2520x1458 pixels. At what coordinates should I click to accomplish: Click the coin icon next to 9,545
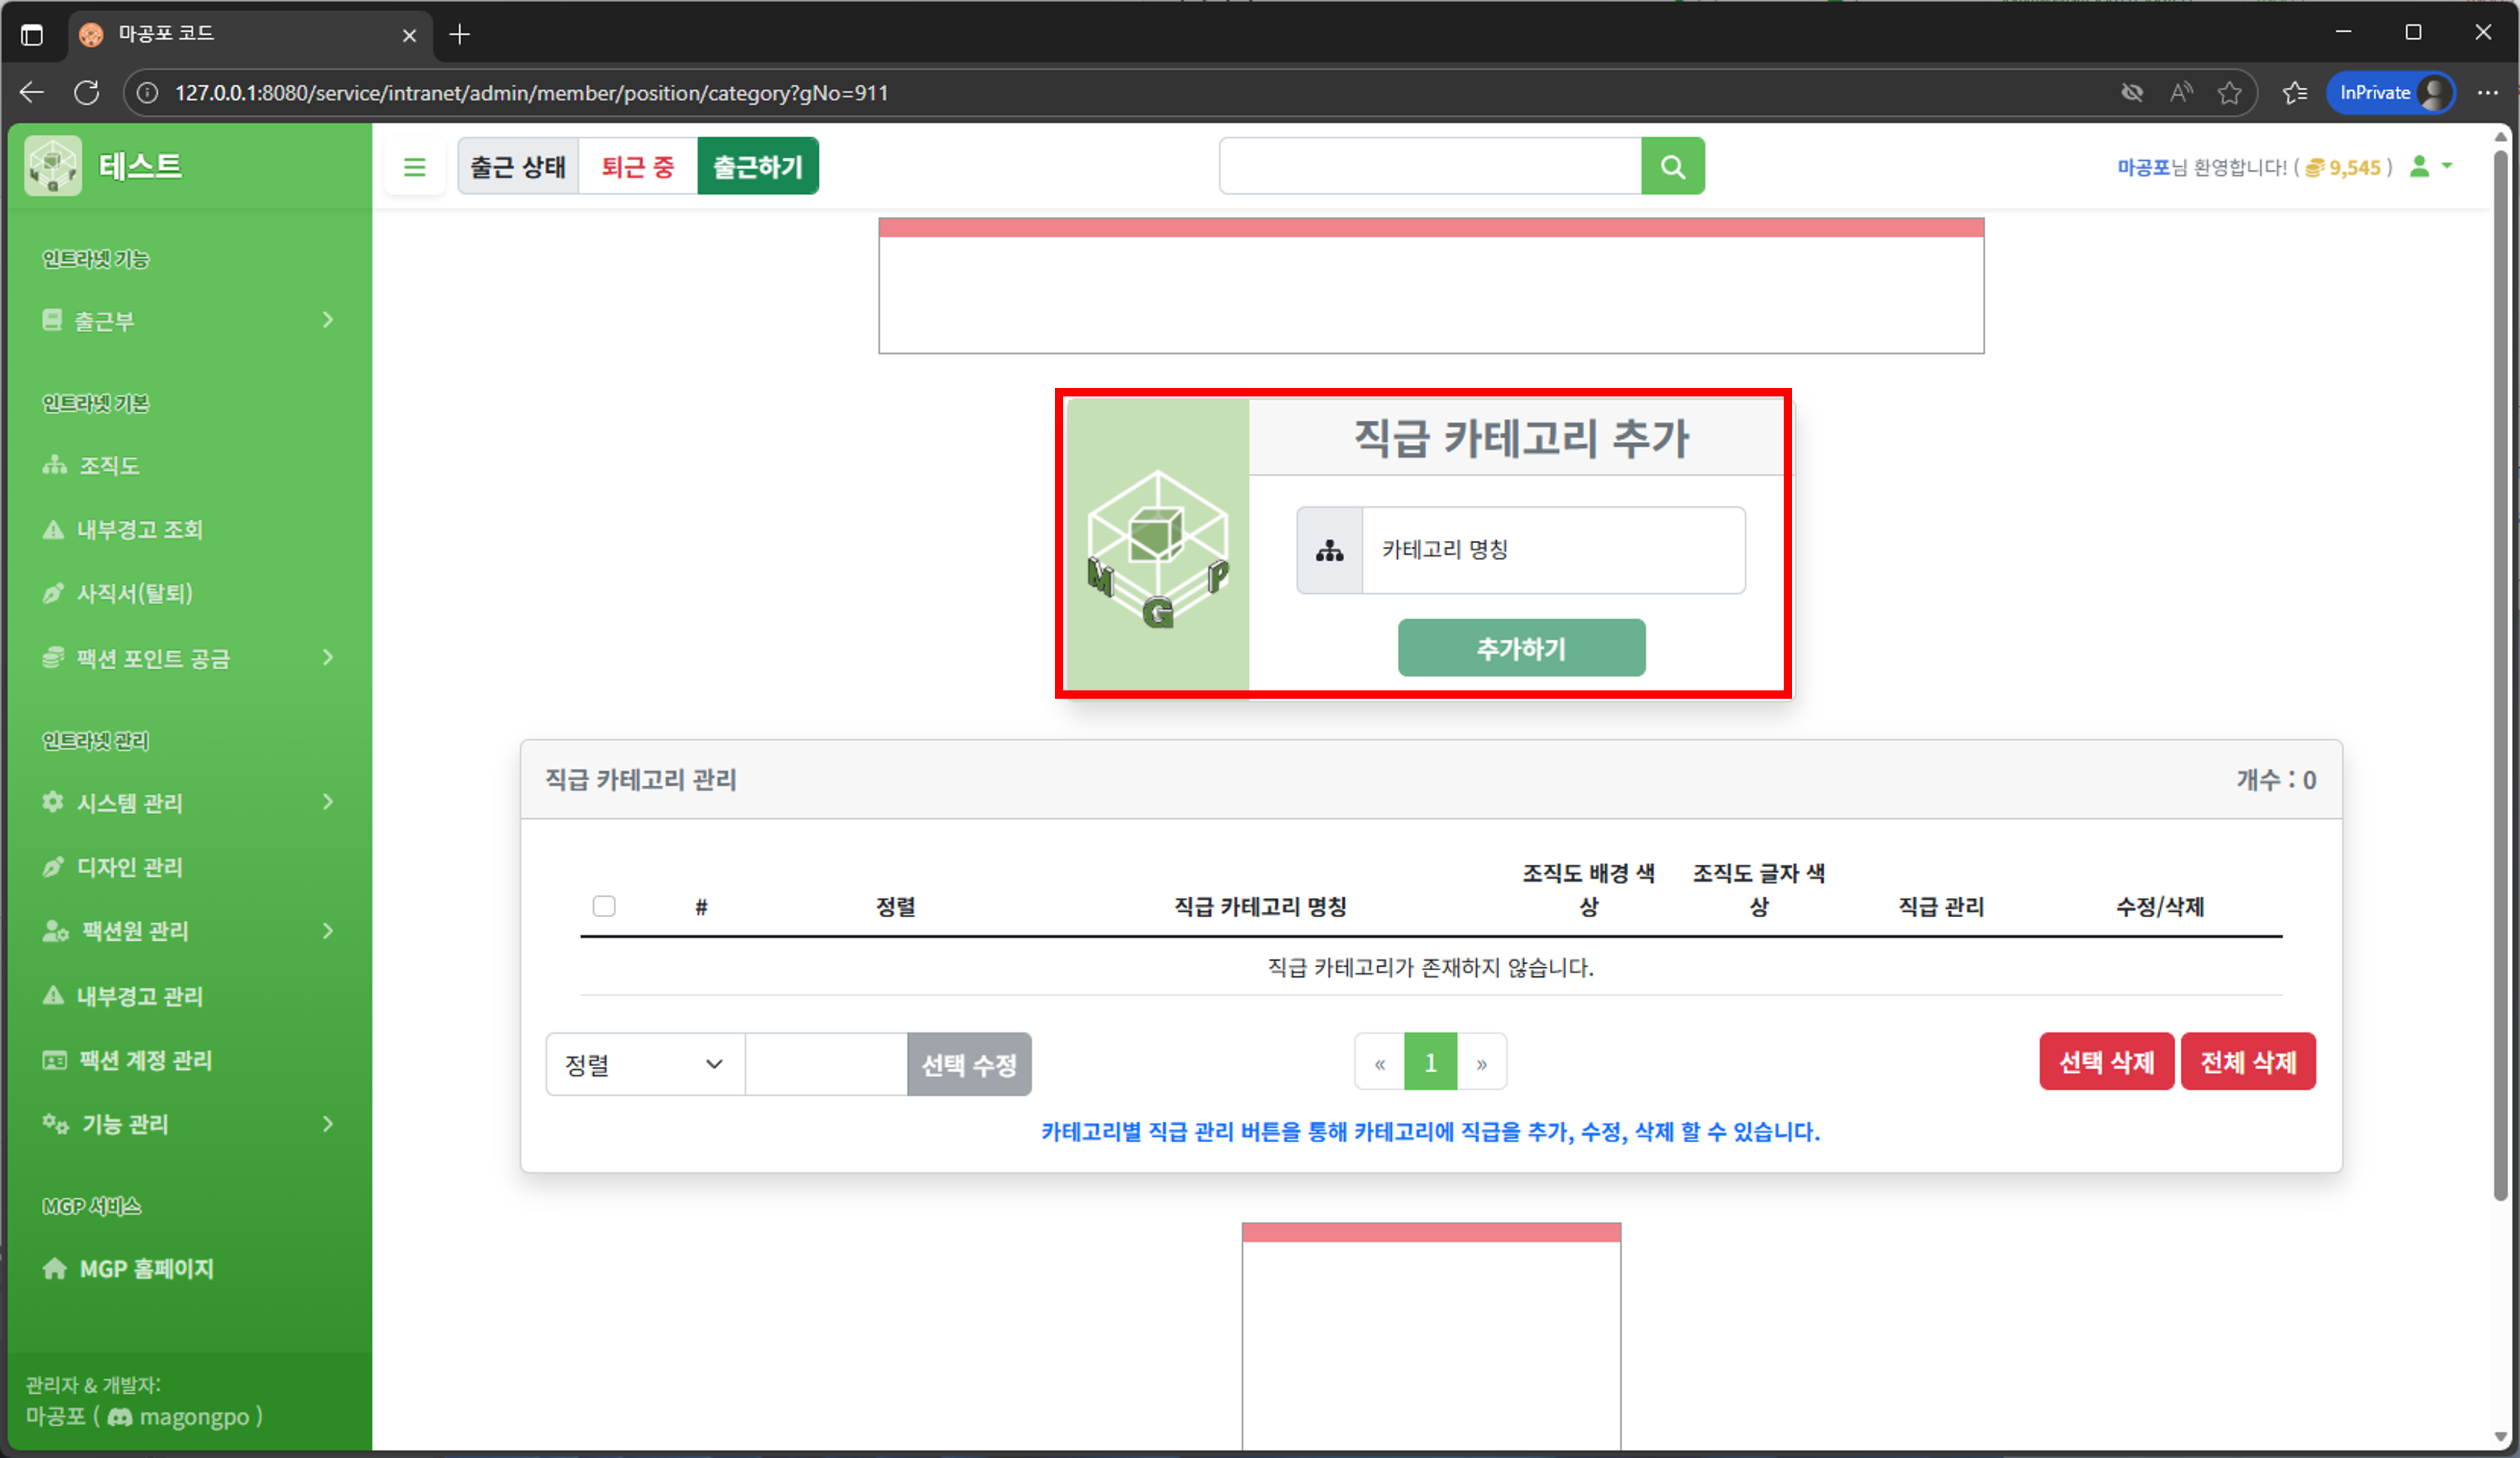click(2314, 168)
